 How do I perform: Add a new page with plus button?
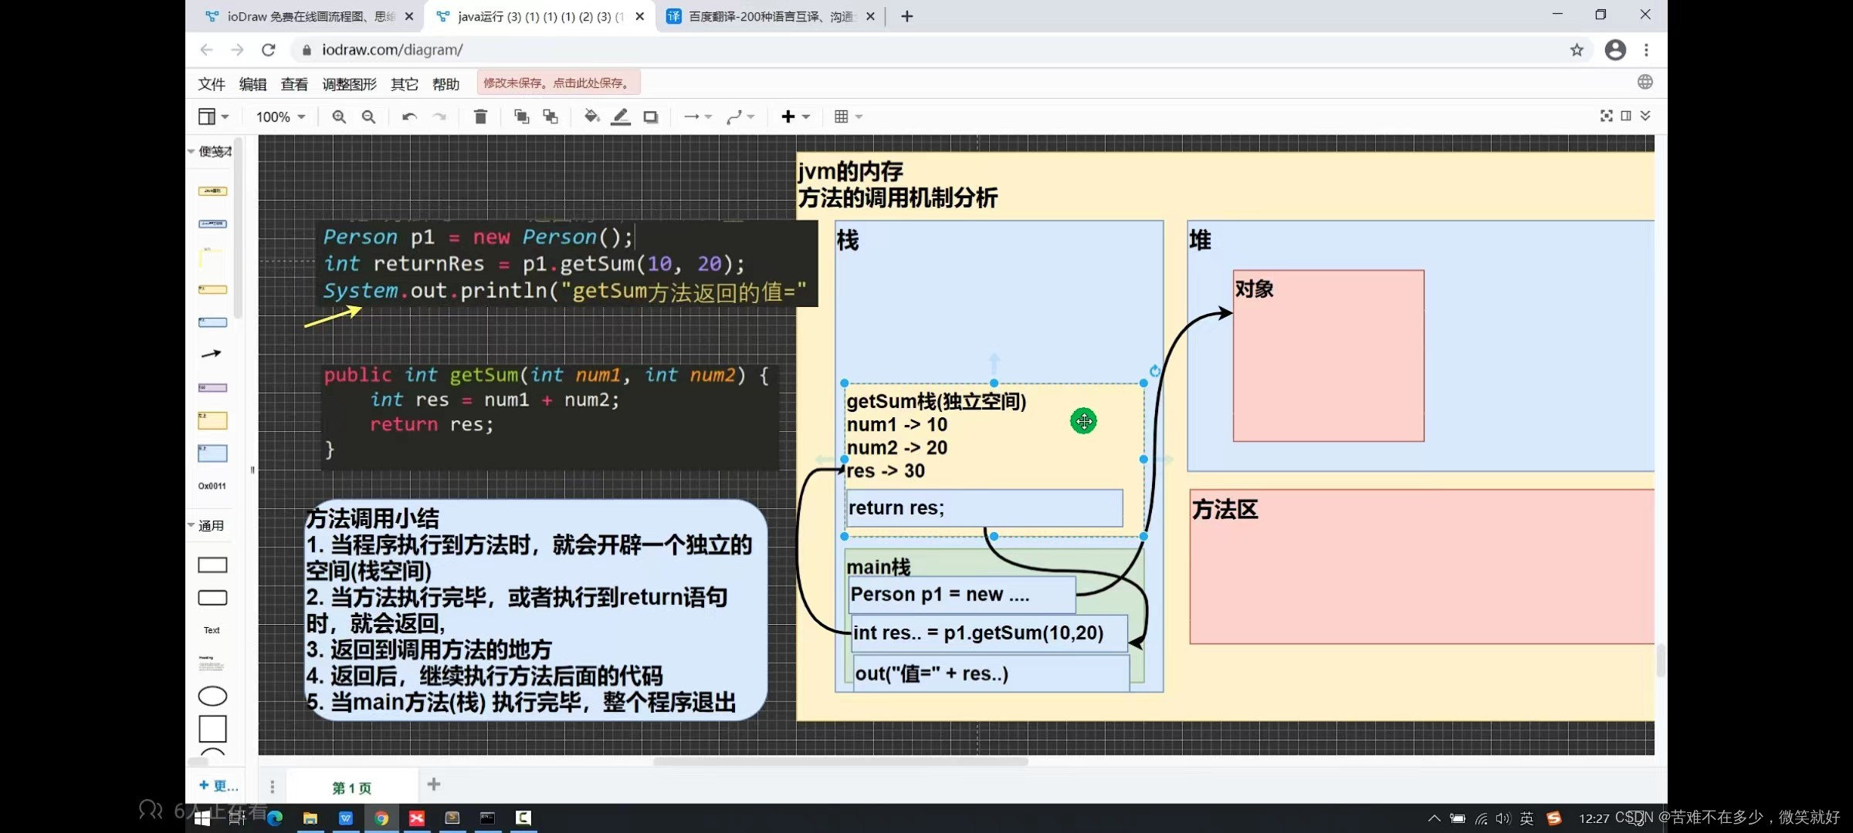(x=434, y=784)
